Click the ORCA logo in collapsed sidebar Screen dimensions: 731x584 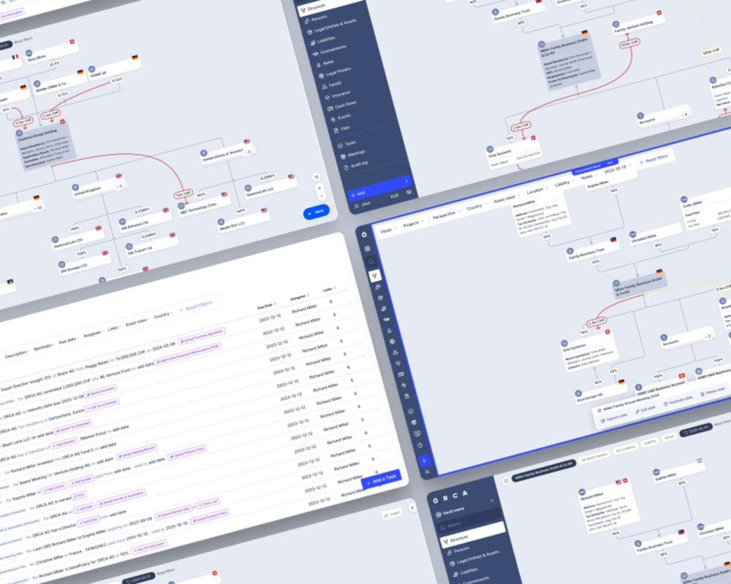pos(364,235)
